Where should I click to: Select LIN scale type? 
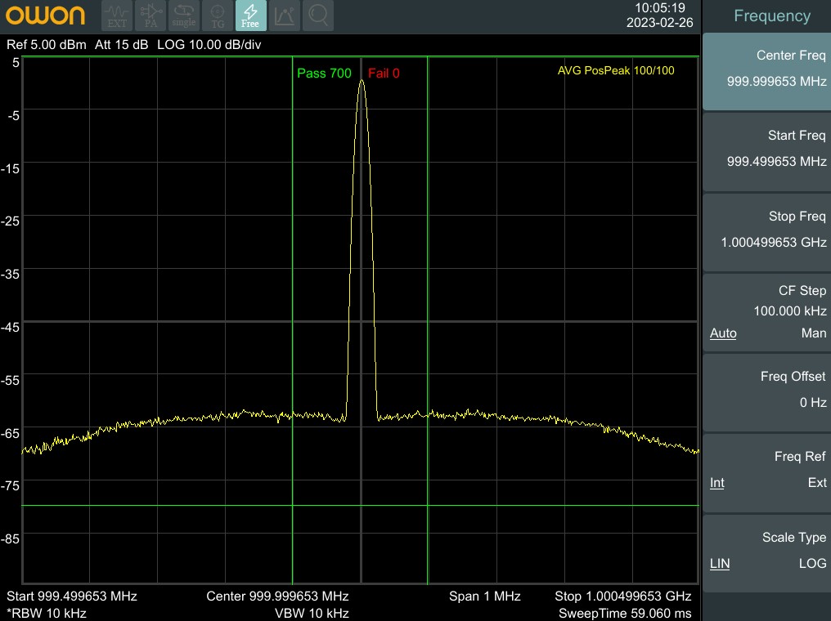[x=720, y=564]
